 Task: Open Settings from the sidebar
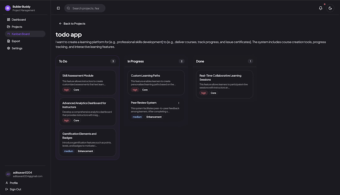coord(17,48)
